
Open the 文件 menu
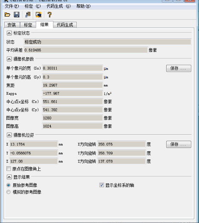(12, 6)
